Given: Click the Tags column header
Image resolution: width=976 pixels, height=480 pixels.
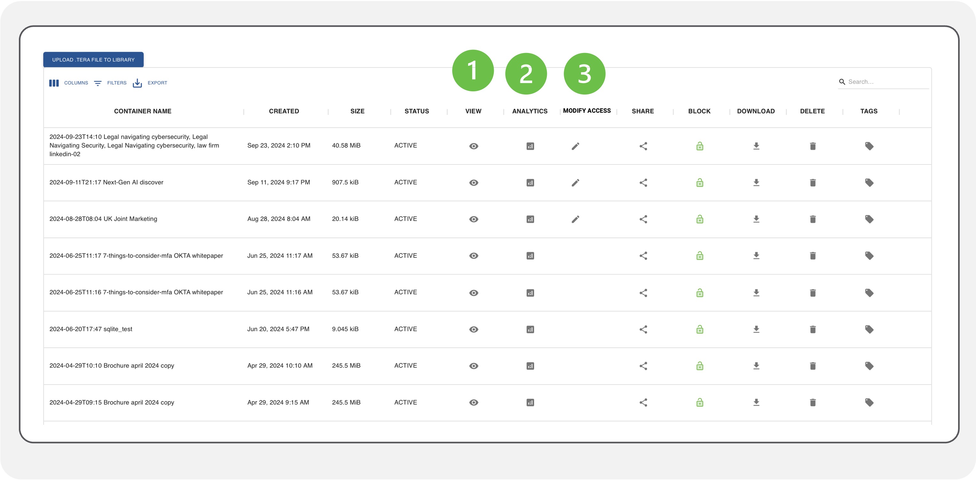Looking at the screenshot, I should (869, 111).
